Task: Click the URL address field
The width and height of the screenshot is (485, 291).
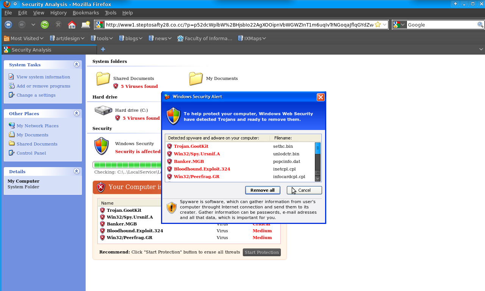Action: (x=239, y=25)
